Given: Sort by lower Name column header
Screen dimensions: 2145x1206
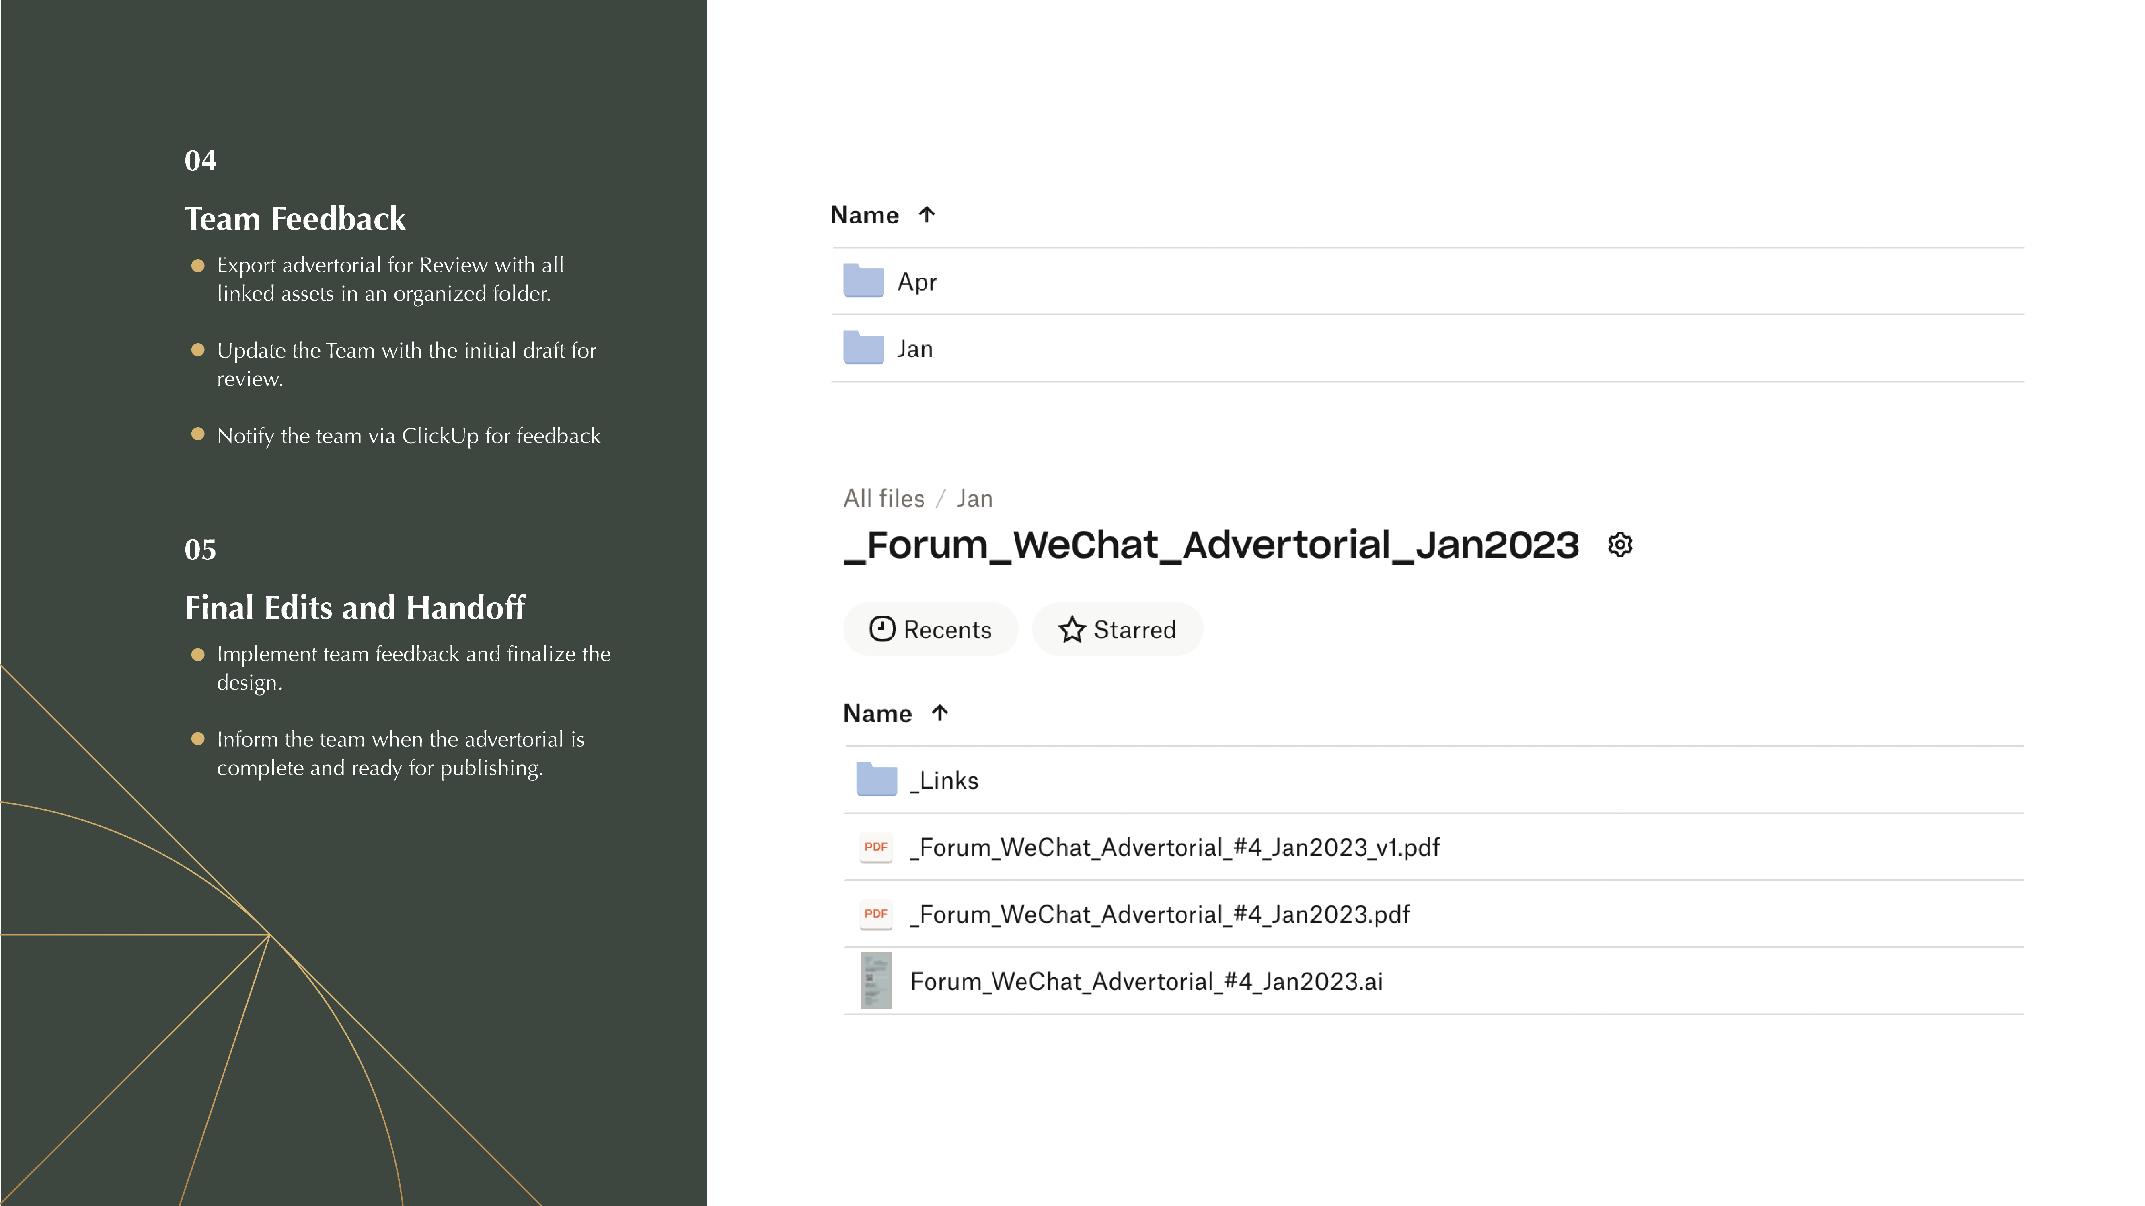Looking at the screenshot, I should point(877,713).
